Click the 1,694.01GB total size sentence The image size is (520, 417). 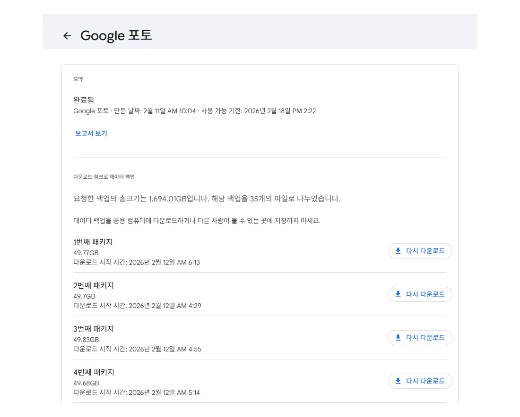tap(207, 199)
